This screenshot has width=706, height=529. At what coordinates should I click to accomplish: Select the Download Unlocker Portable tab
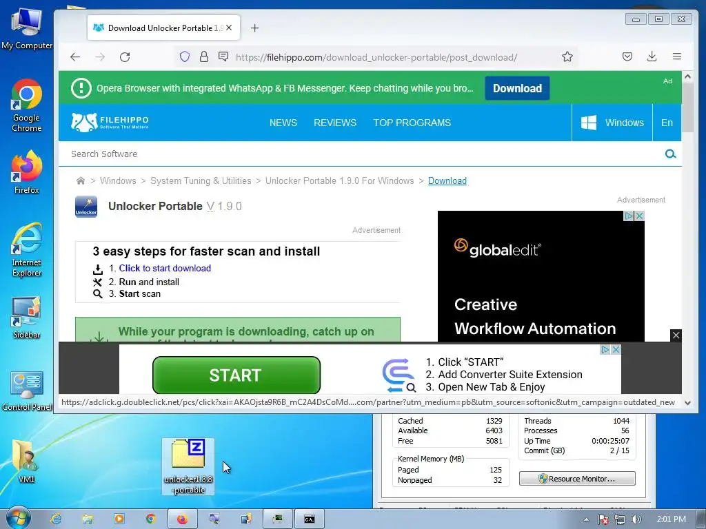163,28
